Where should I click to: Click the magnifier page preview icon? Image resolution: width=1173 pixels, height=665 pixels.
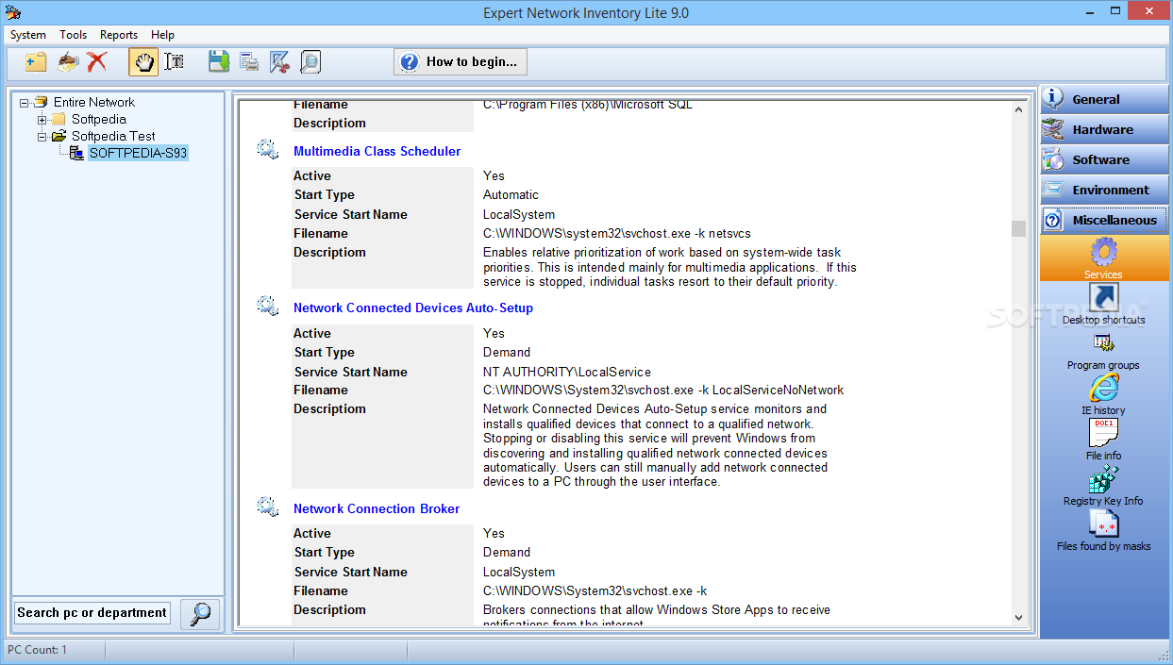(310, 62)
